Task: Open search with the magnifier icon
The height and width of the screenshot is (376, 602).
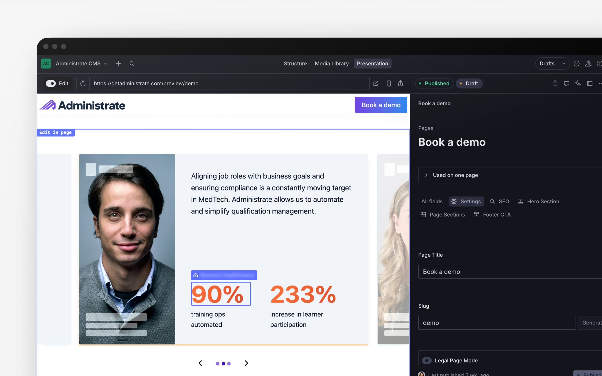Action: click(132, 64)
